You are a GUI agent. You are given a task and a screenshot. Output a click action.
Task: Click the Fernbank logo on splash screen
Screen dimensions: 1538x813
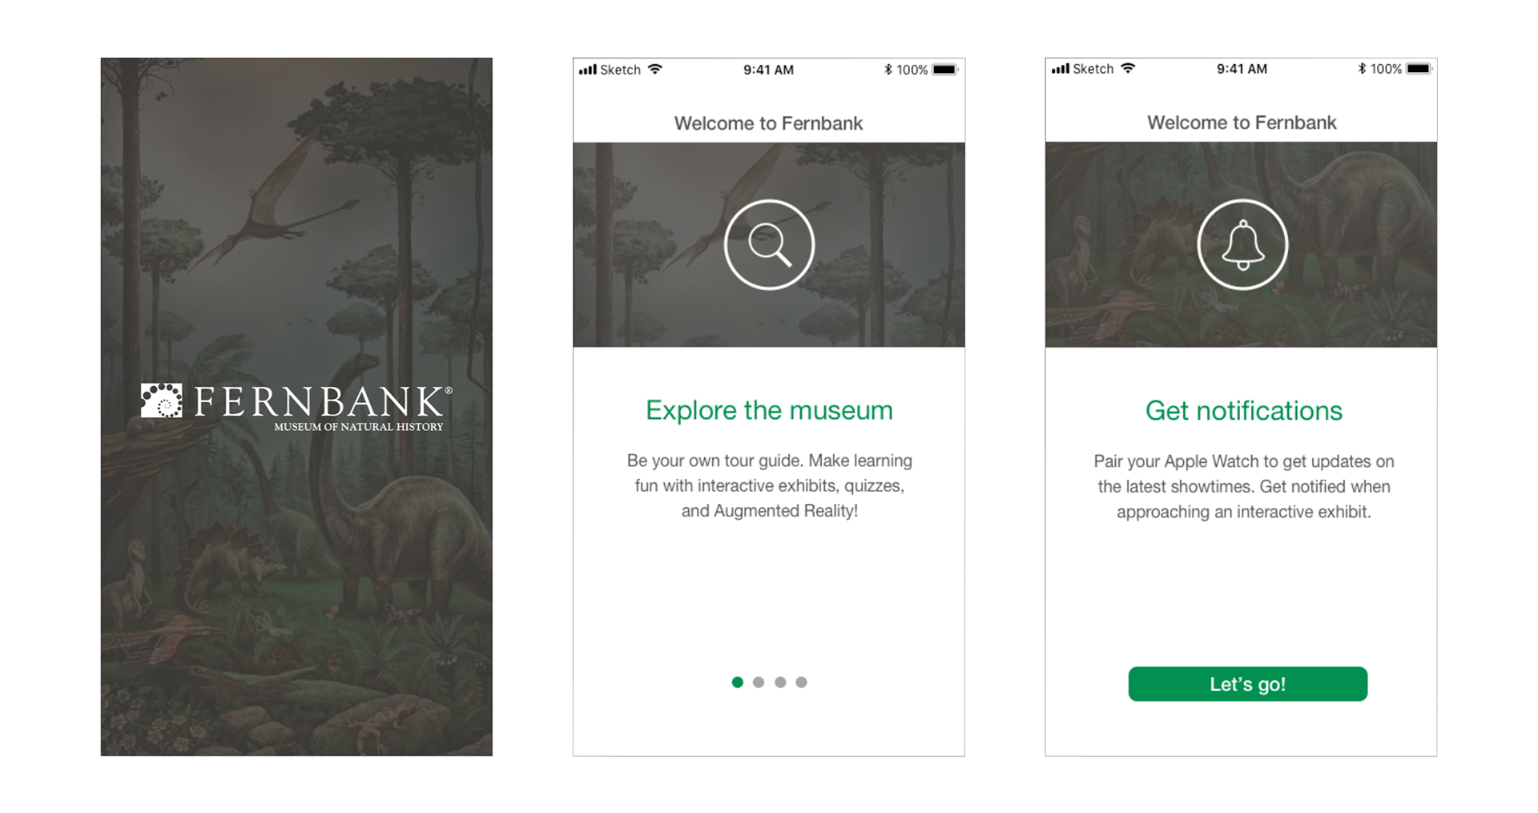click(x=296, y=408)
